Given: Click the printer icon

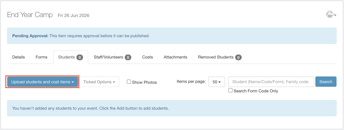Looking at the screenshot, I should click(x=330, y=14).
